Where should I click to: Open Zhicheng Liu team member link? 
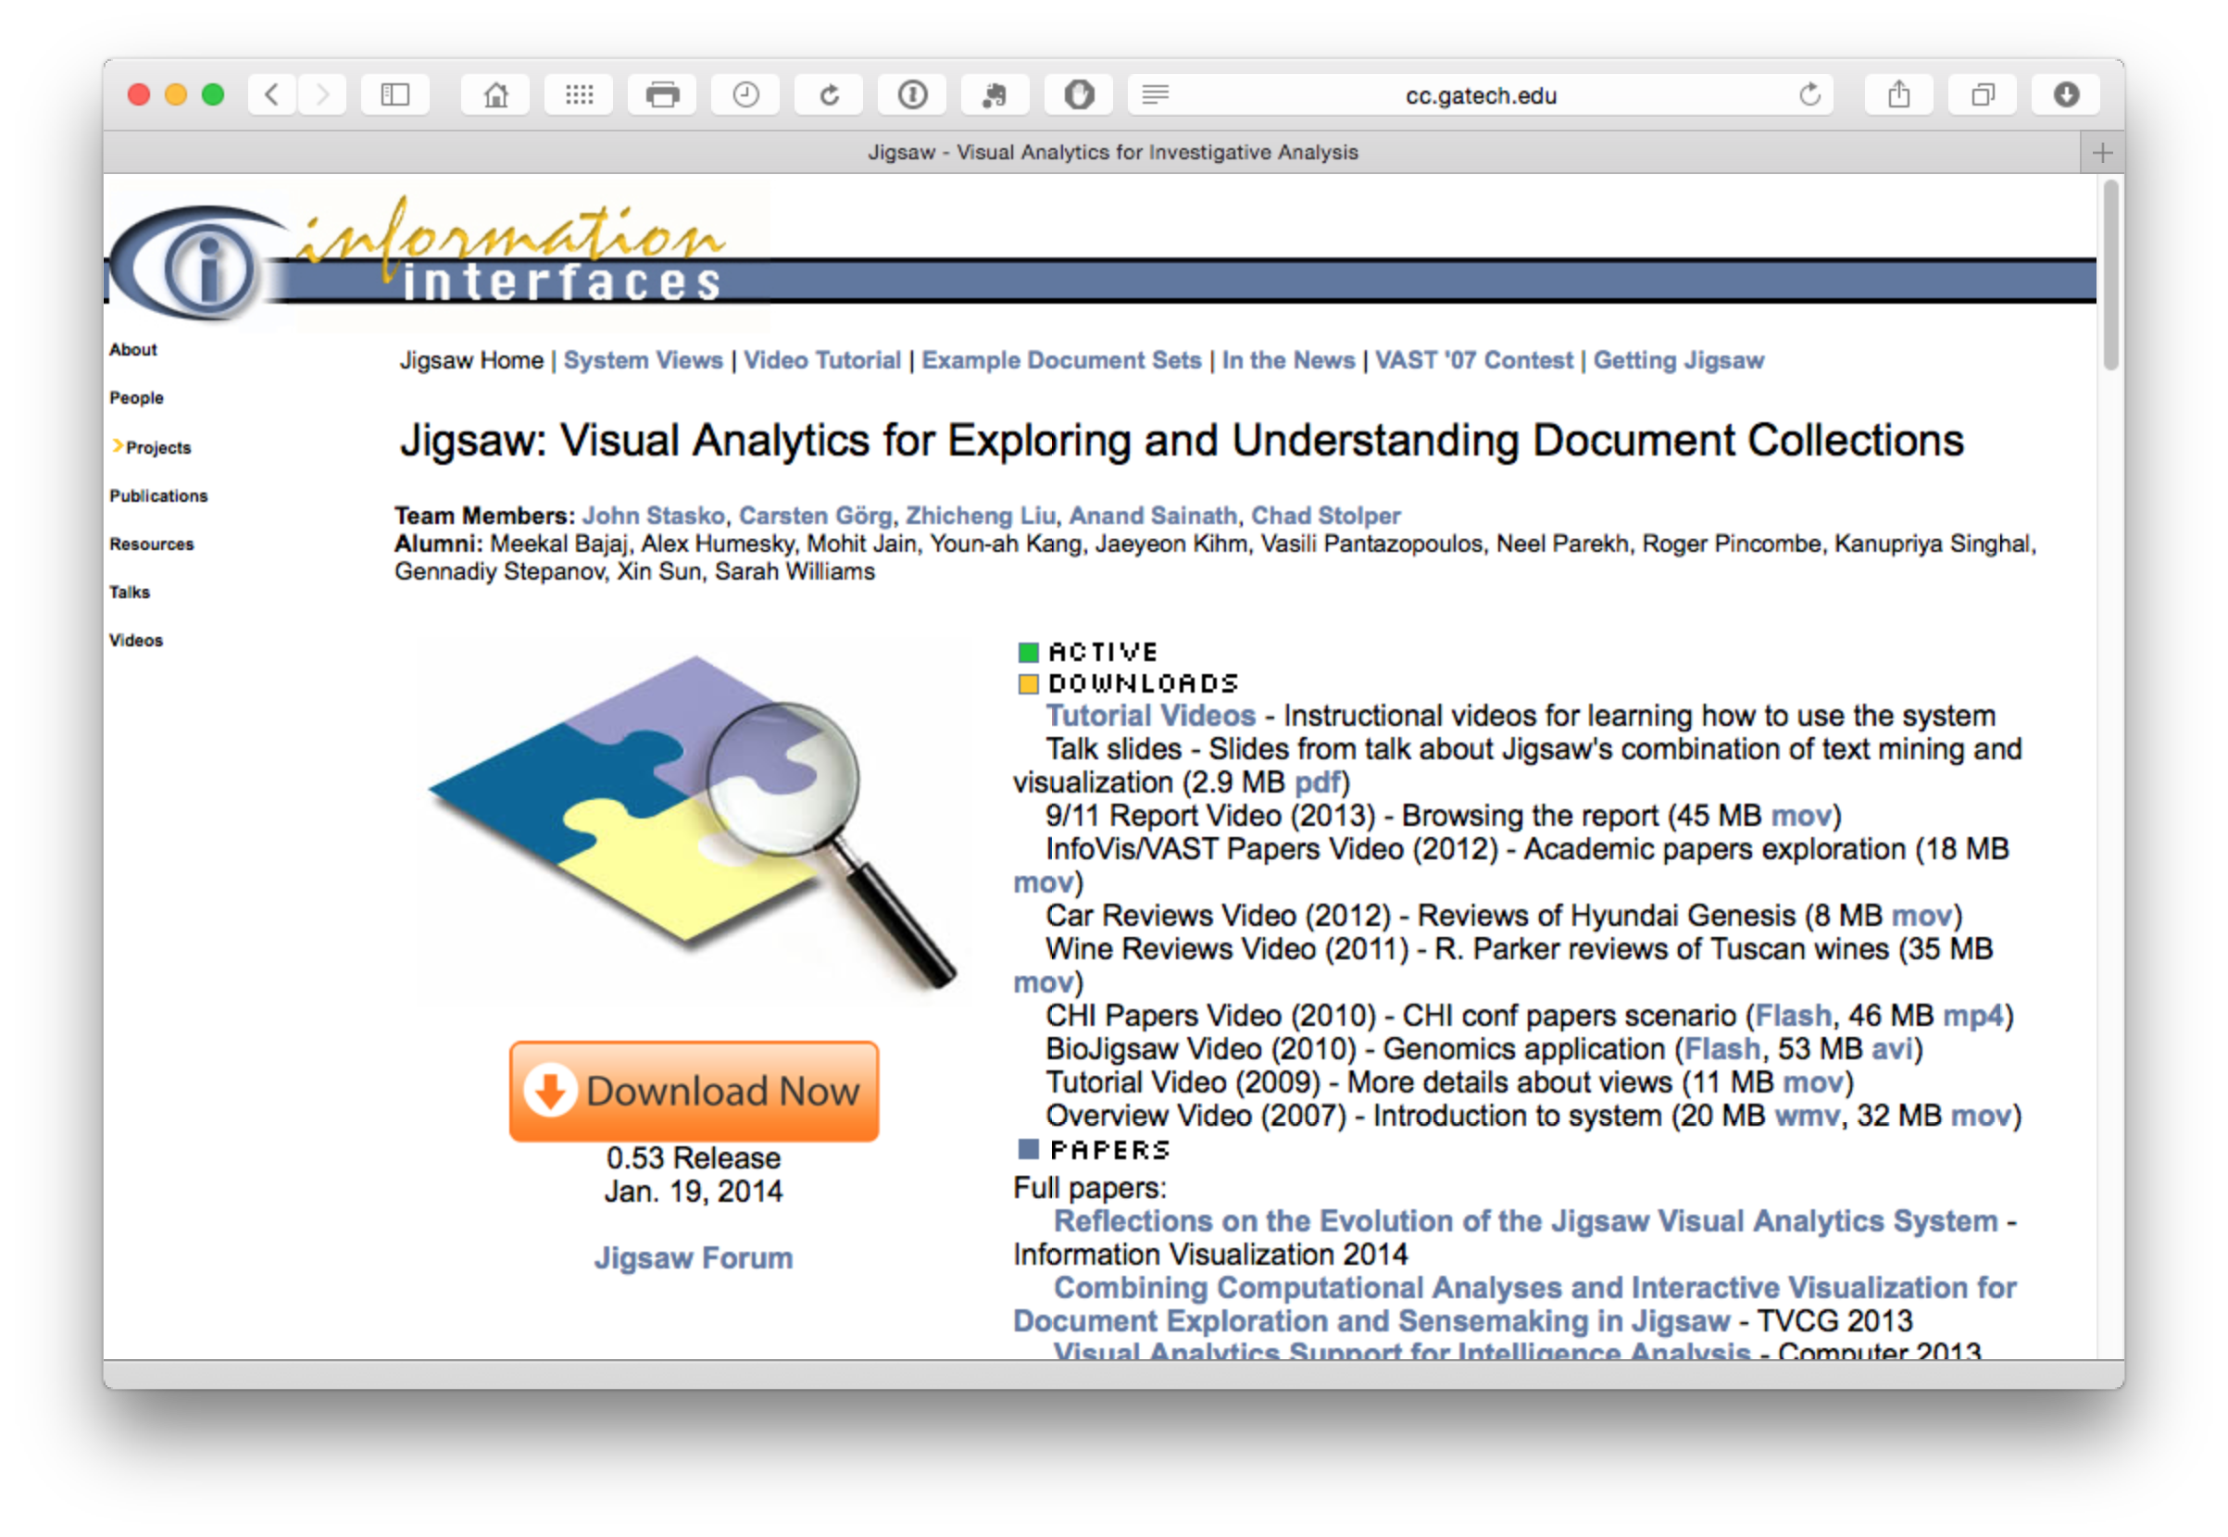coord(980,515)
